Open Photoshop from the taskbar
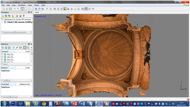This screenshot has width=190, height=107. click(x=13, y=104)
